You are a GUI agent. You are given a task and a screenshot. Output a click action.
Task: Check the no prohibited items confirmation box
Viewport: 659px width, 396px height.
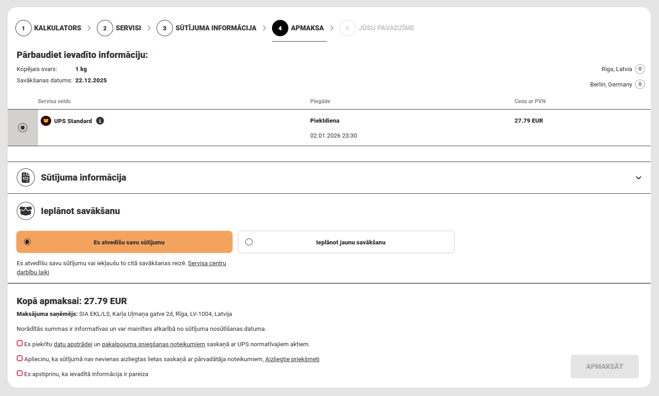pyautogui.click(x=20, y=358)
